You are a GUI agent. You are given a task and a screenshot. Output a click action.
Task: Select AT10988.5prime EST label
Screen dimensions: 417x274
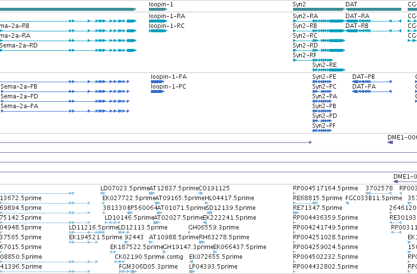174,237
